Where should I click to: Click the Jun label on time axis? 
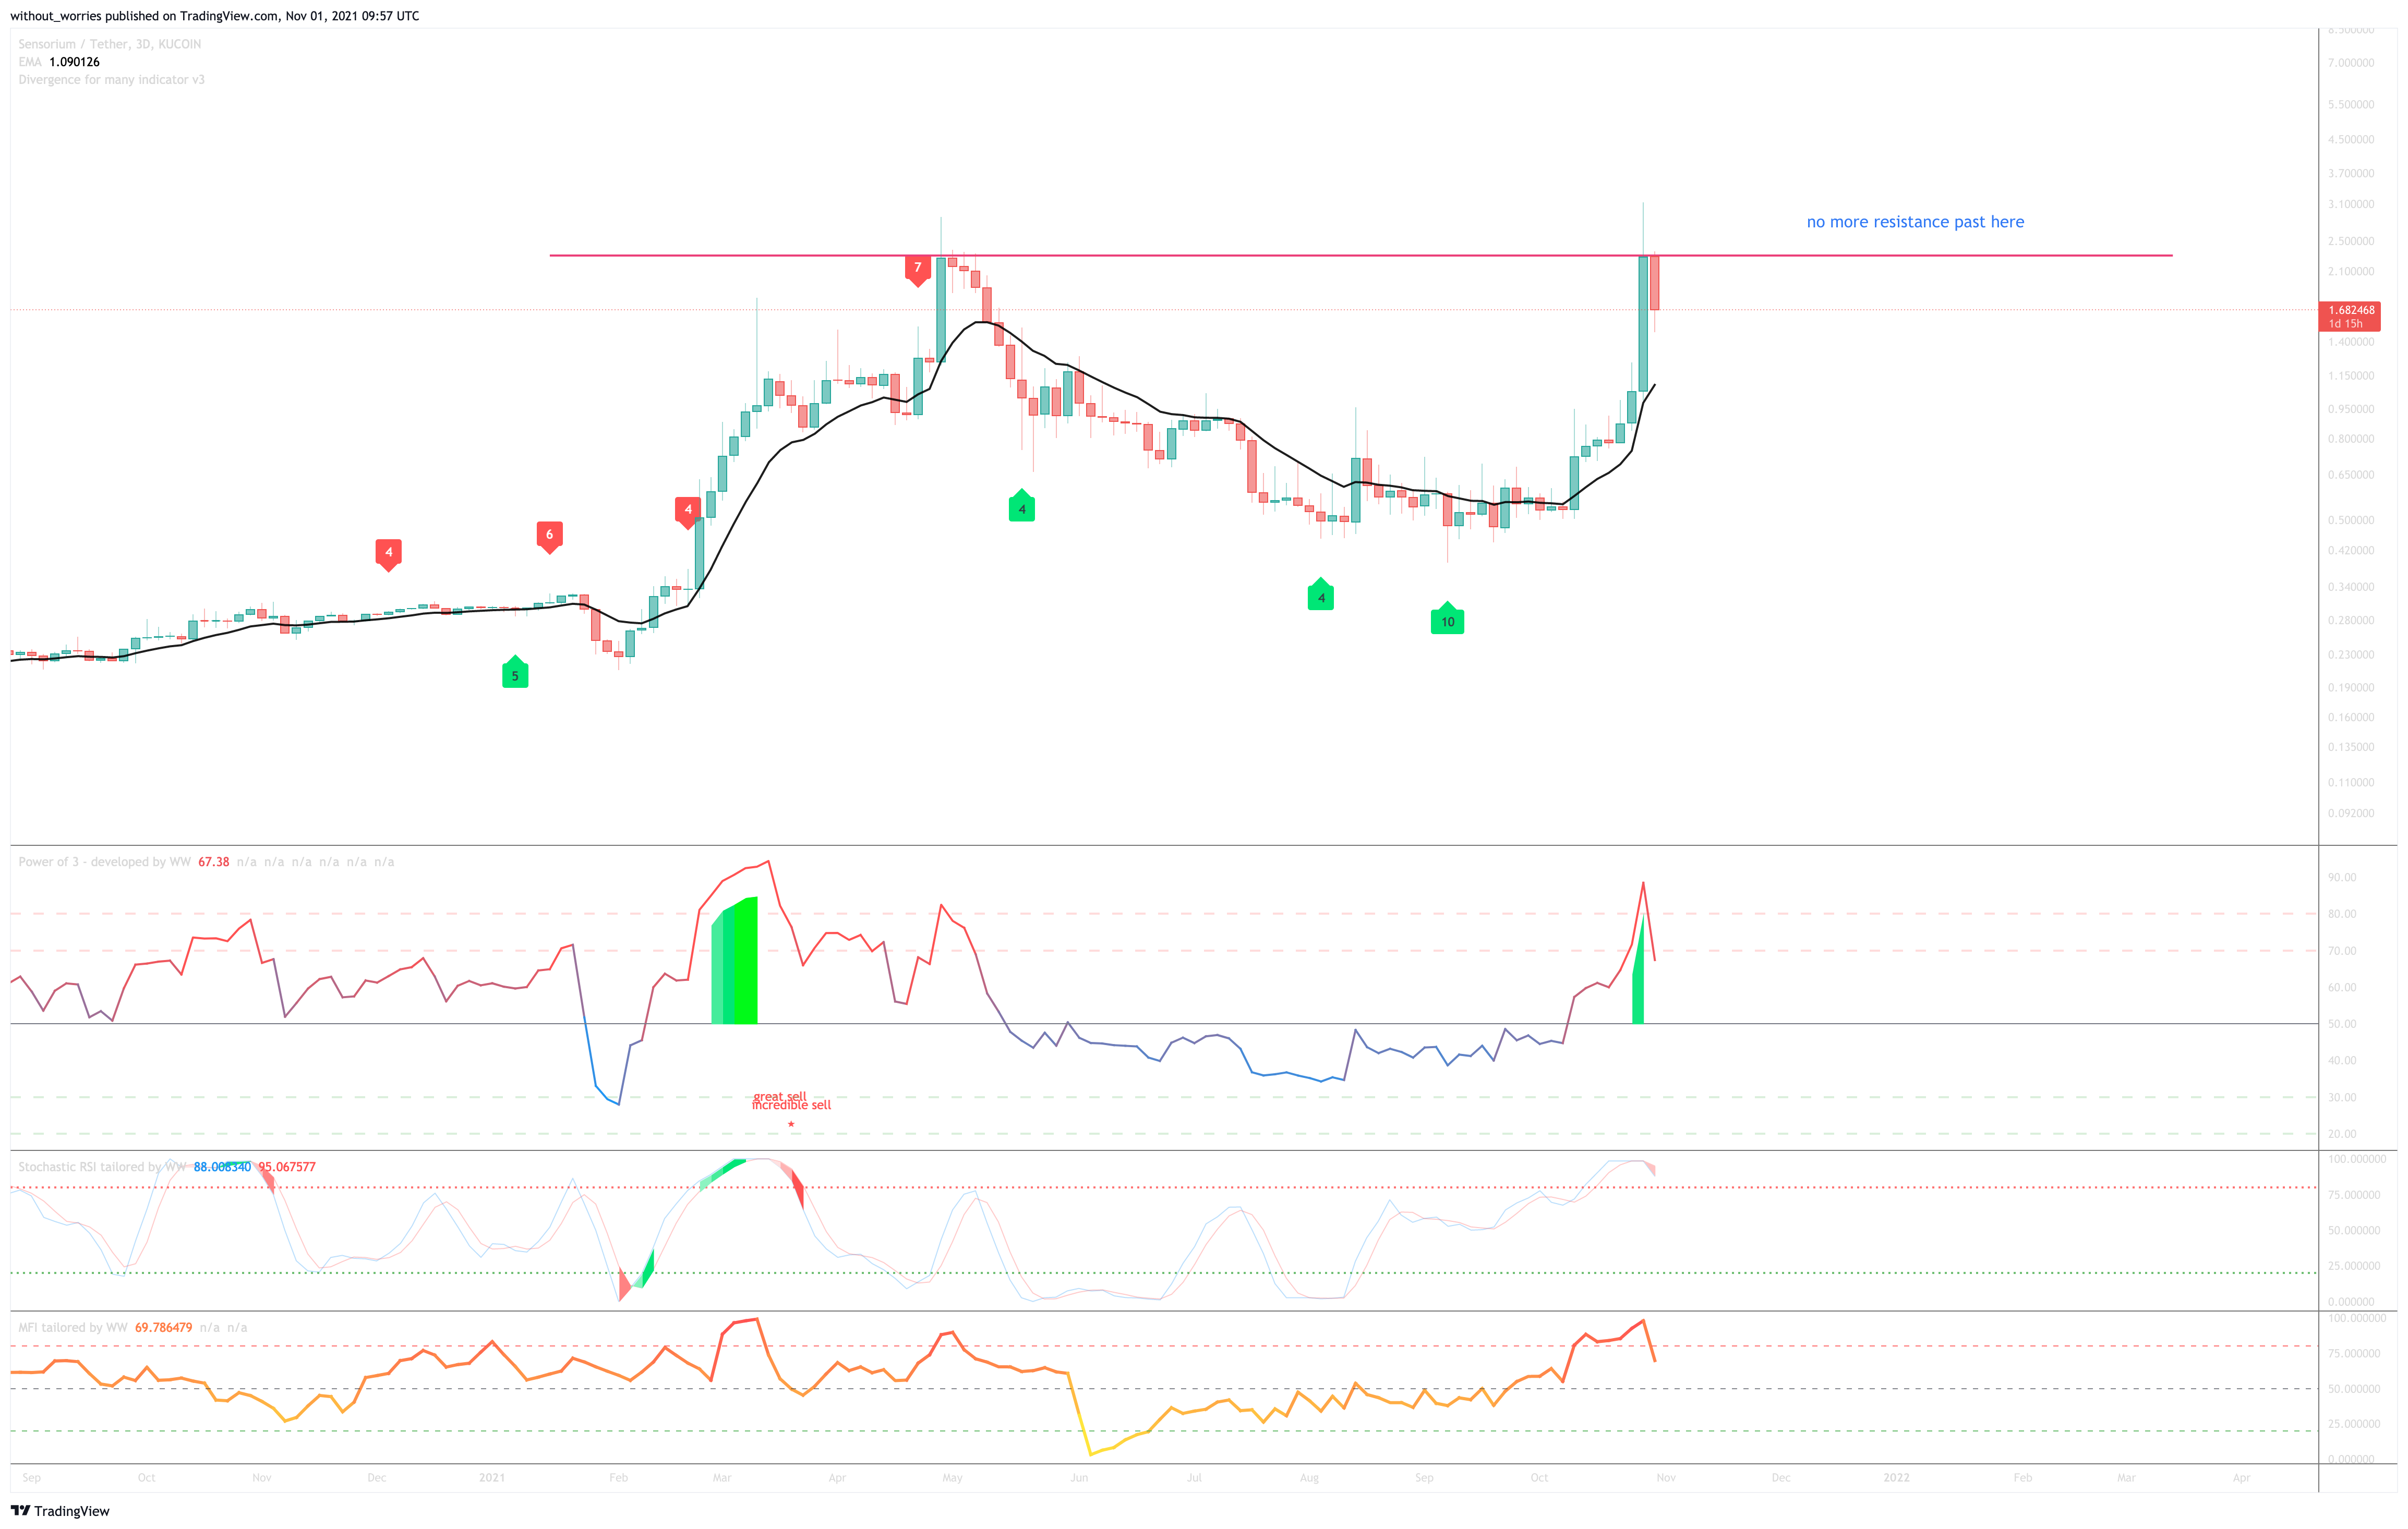tap(1079, 1478)
